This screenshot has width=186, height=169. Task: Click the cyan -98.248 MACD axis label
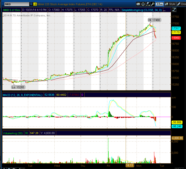click(x=177, y=126)
